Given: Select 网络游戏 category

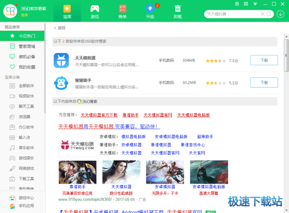Looking at the screenshot, I should pyautogui.click(x=22, y=168).
